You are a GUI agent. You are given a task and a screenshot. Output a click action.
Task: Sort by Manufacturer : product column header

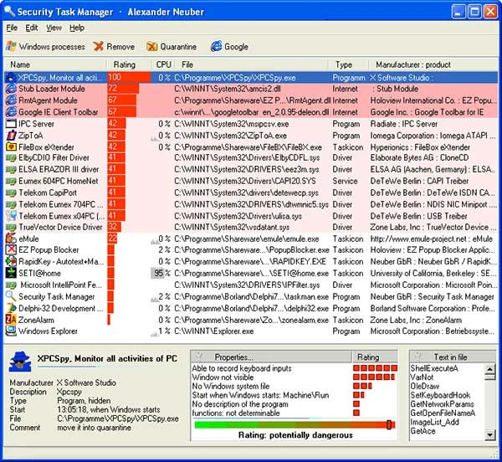tap(433, 64)
